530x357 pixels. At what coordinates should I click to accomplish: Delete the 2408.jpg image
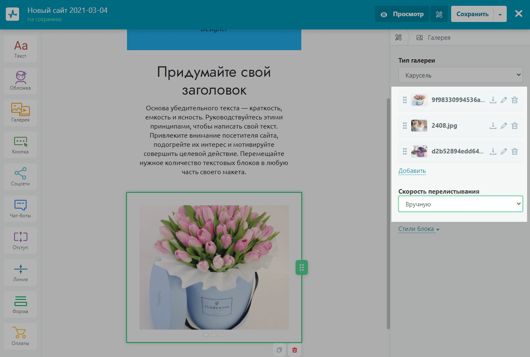point(514,126)
